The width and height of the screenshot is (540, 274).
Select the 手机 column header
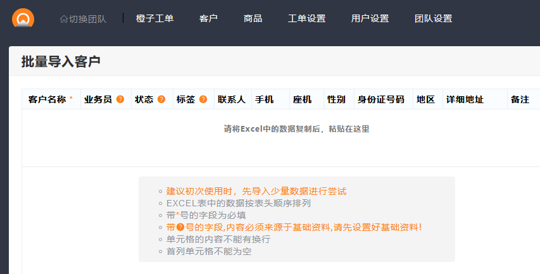pos(264,99)
